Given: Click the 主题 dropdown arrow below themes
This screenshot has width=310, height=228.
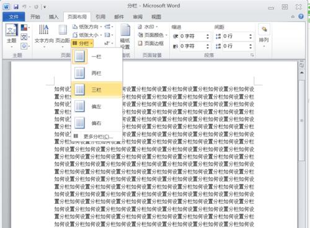Looking at the screenshot, I should (x=12, y=47).
